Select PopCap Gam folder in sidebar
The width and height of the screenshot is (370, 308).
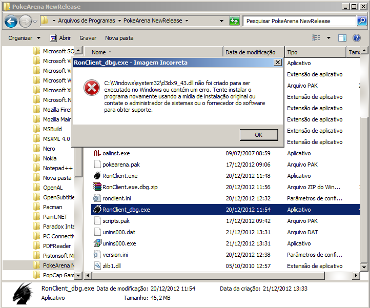click(54, 275)
